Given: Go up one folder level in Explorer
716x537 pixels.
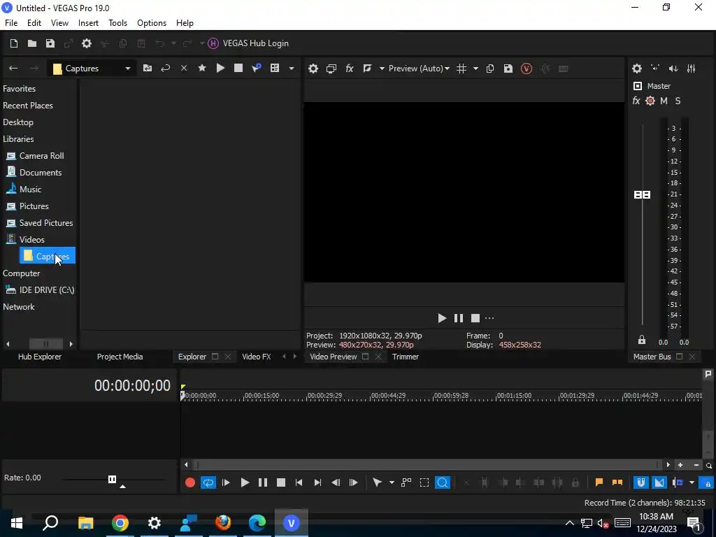Looking at the screenshot, I should click(x=148, y=69).
